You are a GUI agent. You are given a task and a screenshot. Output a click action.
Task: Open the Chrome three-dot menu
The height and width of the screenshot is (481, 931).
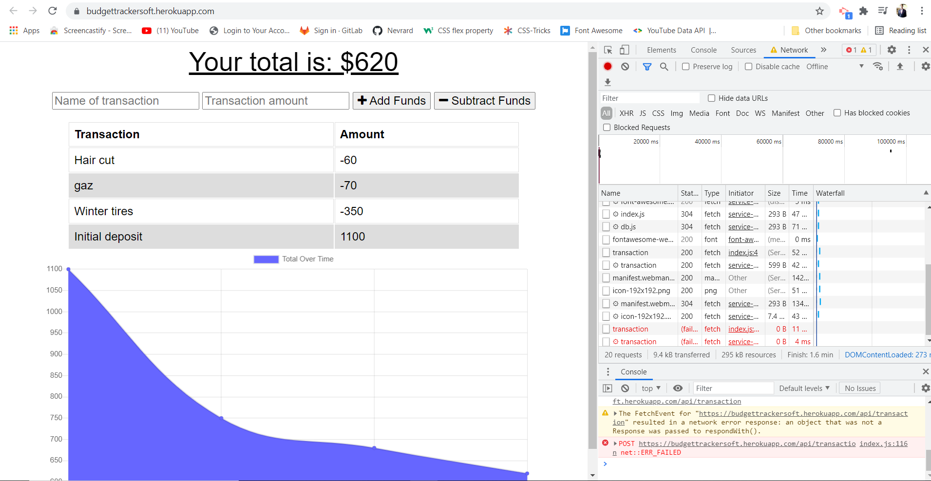point(922,11)
